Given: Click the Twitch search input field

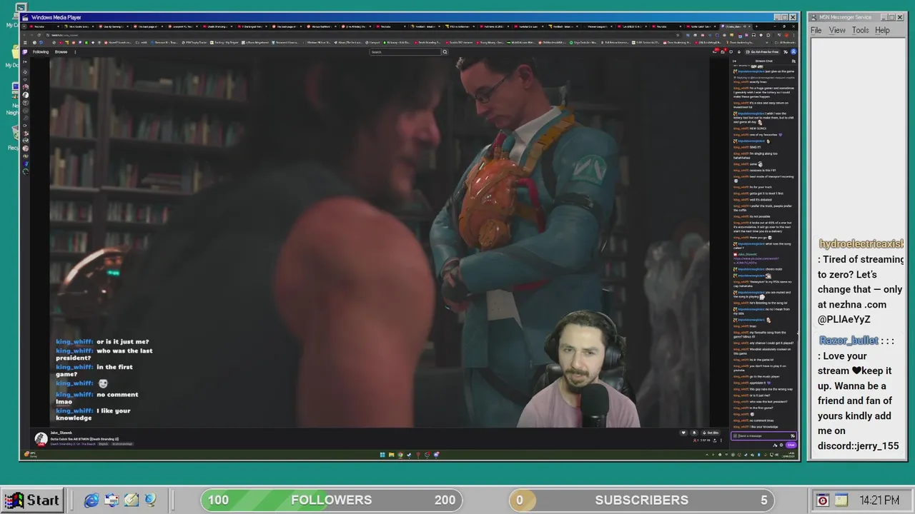Looking at the screenshot, I should click(405, 52).
